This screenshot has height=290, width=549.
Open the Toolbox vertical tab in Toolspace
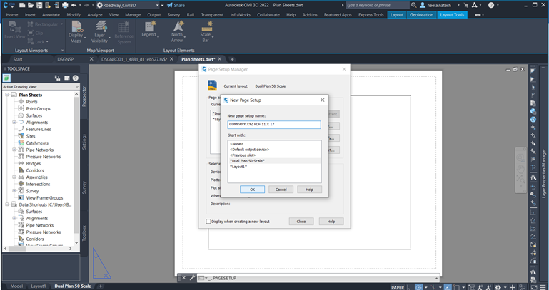84,232
